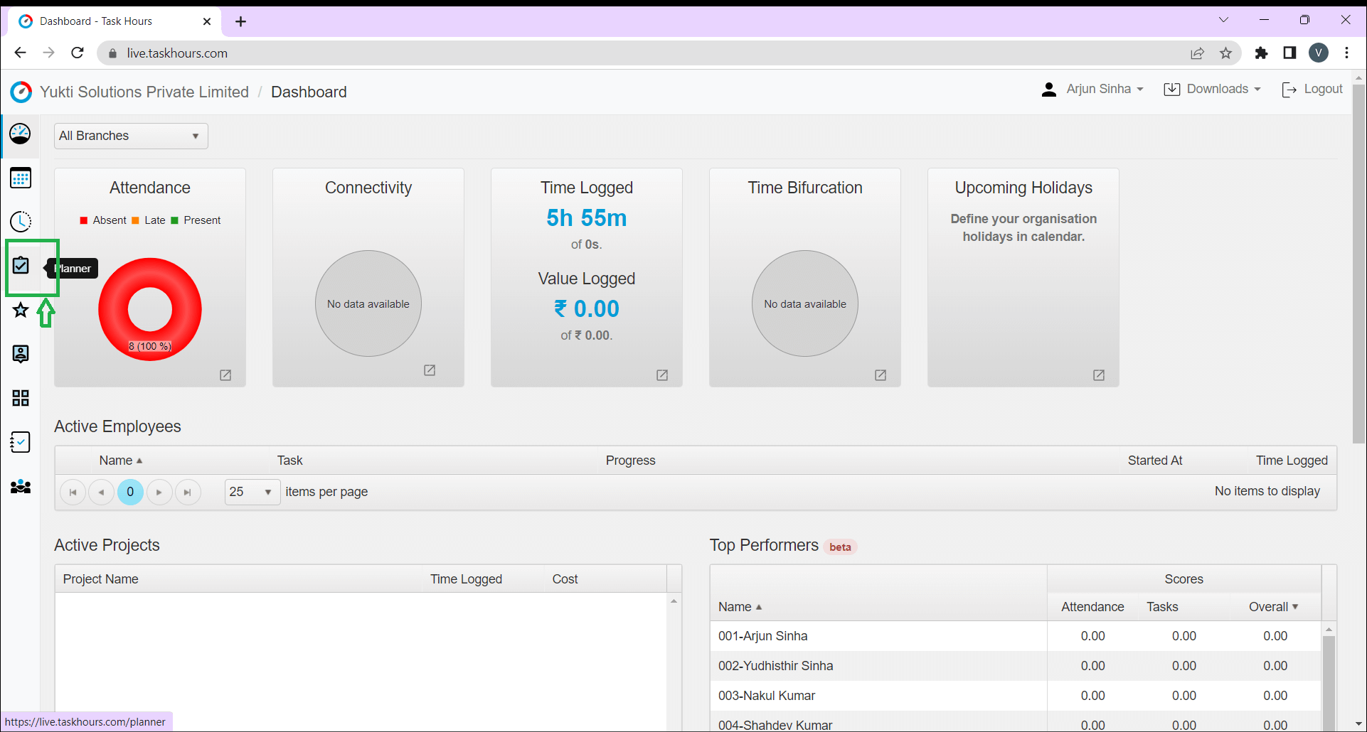The width and height of the screenshot is (1367, 732).
Task: Open the Downloads dropdown menu
Action: tap(1213, 90)
